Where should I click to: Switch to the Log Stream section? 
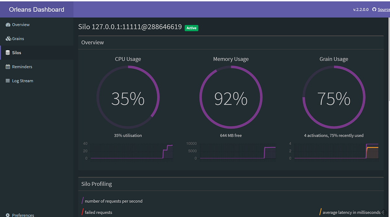(23, 80)
